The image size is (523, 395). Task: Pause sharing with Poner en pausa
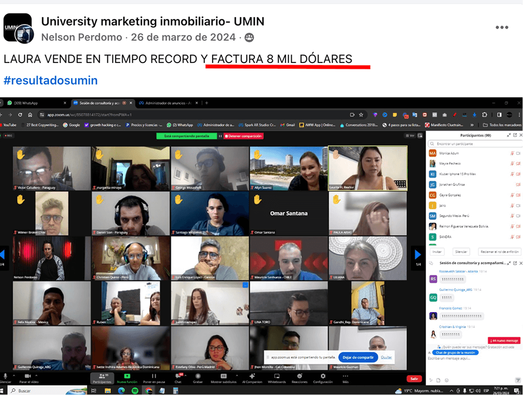point(154,376)
